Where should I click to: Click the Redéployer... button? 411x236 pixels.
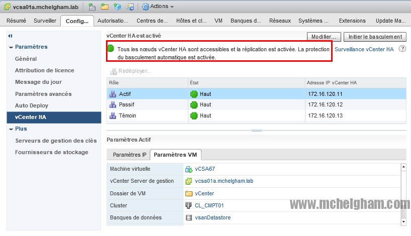[x=131, y=71]
